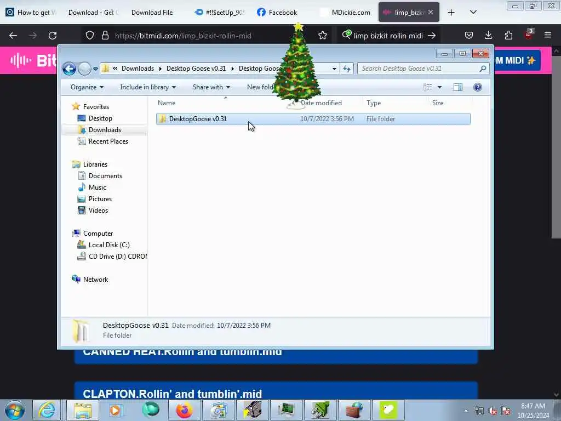Click the padlock site security icon

click(x=105, y=36)
